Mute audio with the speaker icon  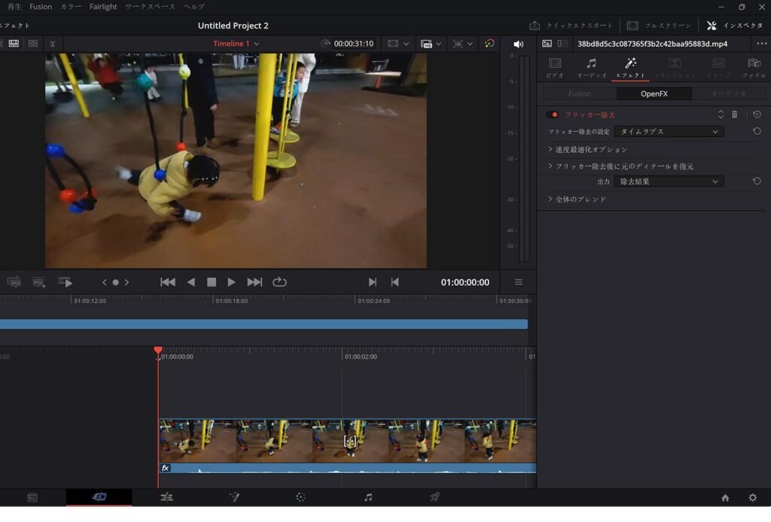pyautogui.click(x=518, y=44)
